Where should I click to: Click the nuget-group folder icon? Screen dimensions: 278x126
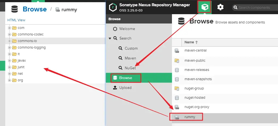[x=177, y=88]
